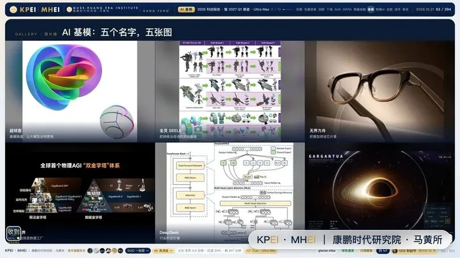Switch to the INFRA nav tab

(x=347, y=9)
